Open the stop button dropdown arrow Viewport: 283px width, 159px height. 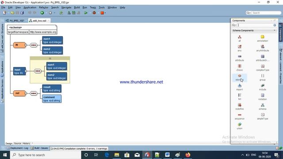pyautogui.click(x=105, y=13)
